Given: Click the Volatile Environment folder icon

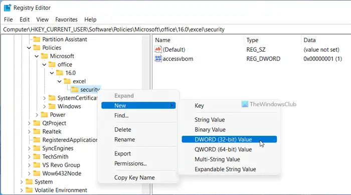Looking at the screenshot, I should click(x=29, y=190).
